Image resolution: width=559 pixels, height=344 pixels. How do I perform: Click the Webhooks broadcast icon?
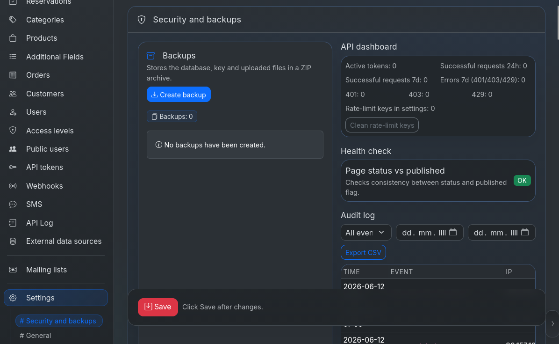[x=13, y=186]
